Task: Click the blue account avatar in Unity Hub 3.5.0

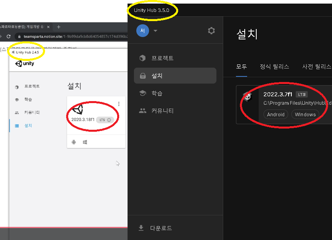Action: coord(143,31)
